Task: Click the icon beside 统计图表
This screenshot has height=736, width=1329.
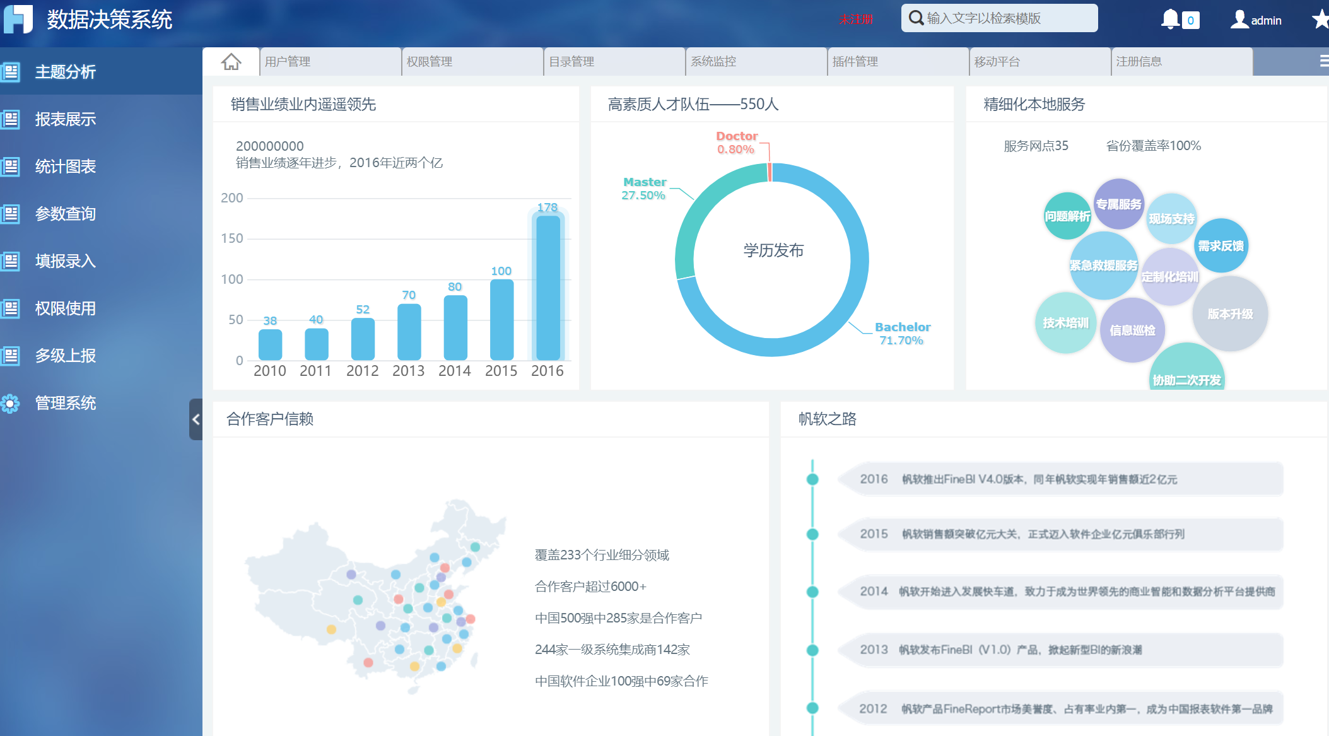Action: click(x=11, y=166)
